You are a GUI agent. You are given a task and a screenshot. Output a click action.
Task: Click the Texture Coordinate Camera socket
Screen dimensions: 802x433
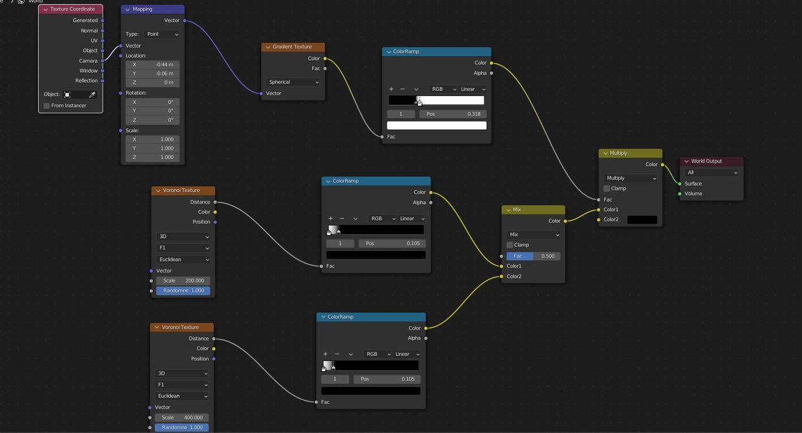pos(103,61)
